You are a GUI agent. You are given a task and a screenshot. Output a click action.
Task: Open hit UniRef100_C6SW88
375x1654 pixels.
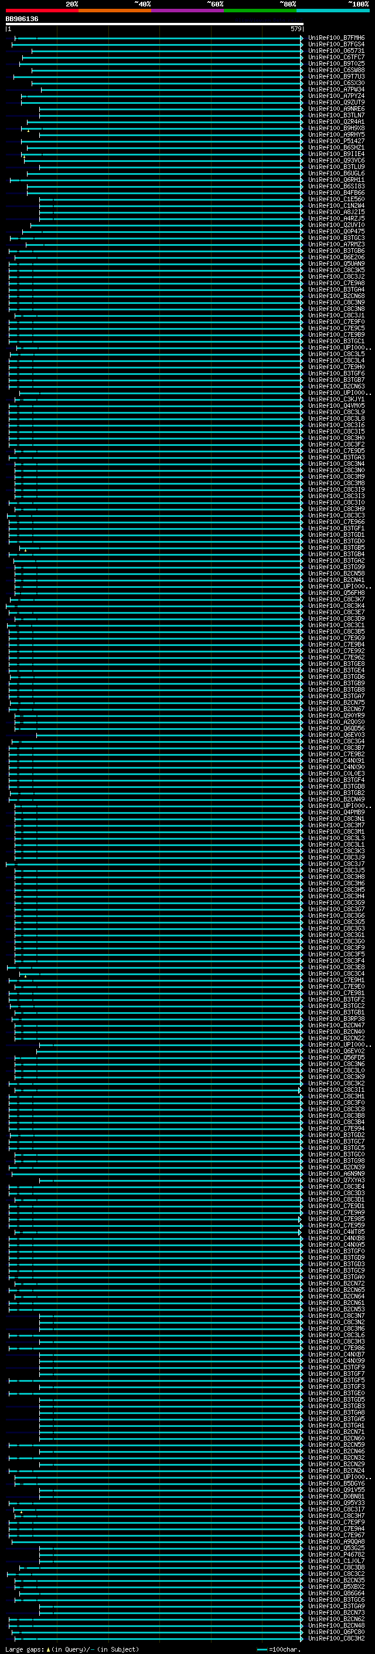336,70
